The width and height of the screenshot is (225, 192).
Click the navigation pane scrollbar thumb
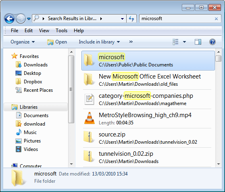coord(71,89)
